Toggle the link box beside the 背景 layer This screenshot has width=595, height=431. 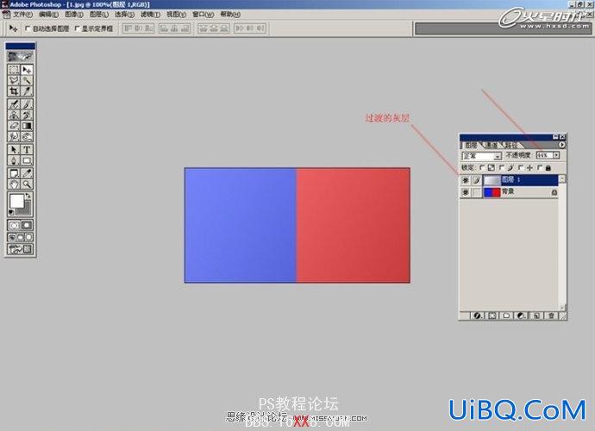click(x=477, y=192)
